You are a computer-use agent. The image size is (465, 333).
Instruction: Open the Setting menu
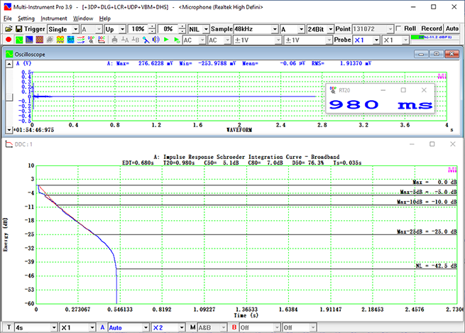(26, 18)
